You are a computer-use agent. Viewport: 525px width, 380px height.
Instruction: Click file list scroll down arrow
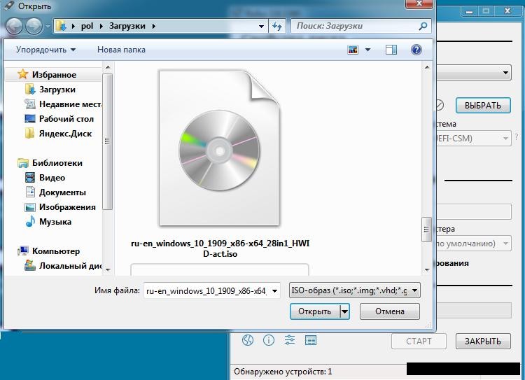click(427, 269)
